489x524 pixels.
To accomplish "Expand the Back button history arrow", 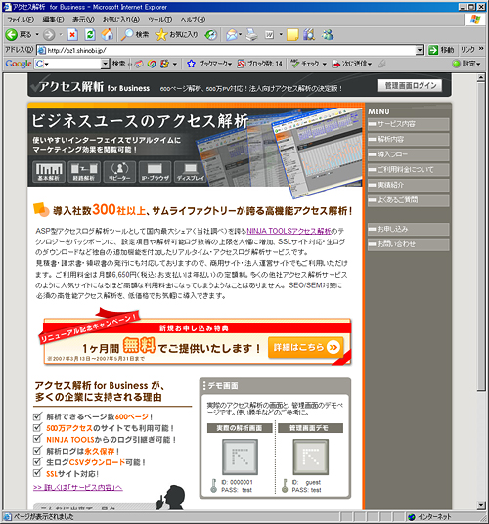I will click(x=37, y=35).
